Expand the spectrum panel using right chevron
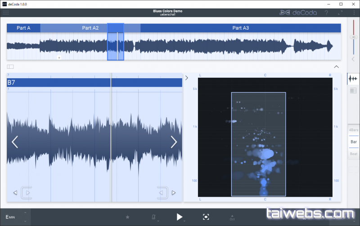This screenshot has width=360, height=226. pos(187,78)
